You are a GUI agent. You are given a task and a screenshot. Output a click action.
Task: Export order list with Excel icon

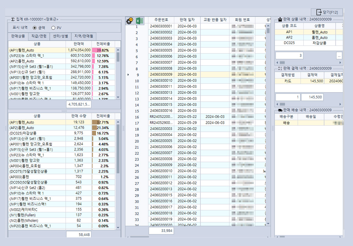tap(140, 21)
